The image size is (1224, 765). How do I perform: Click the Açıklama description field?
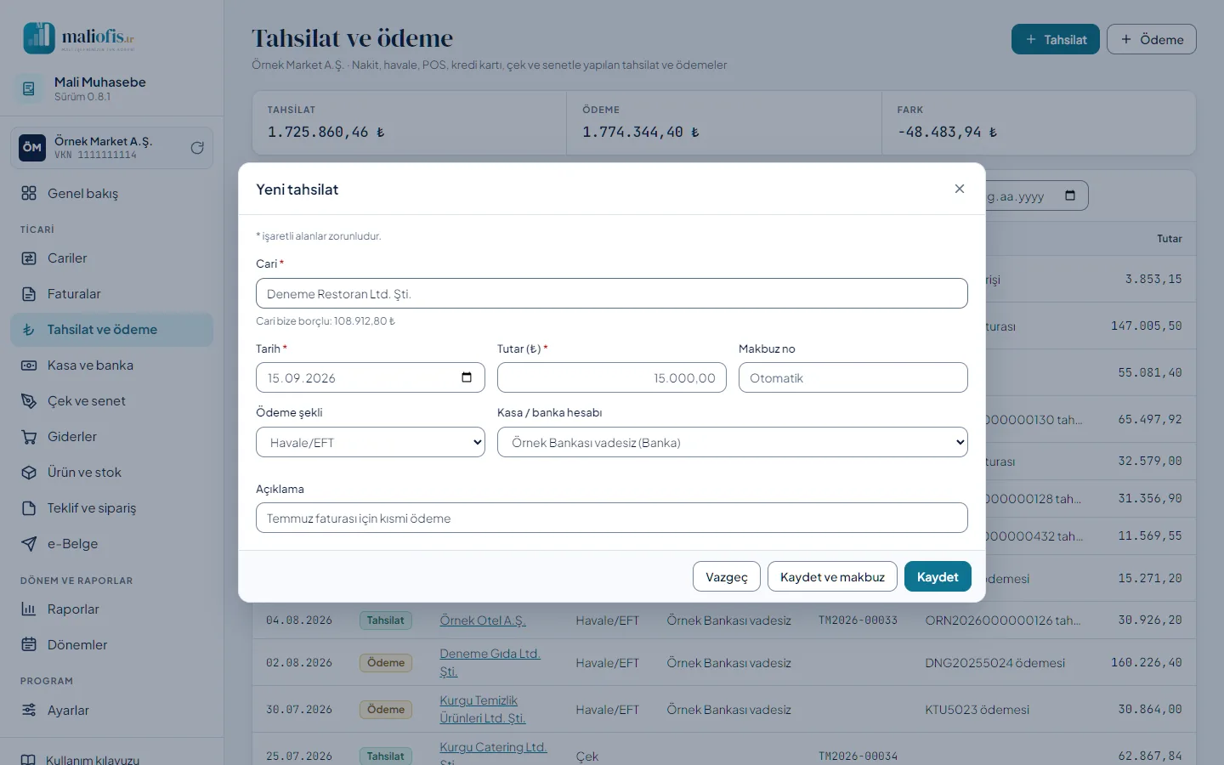[x=612, y=518]
